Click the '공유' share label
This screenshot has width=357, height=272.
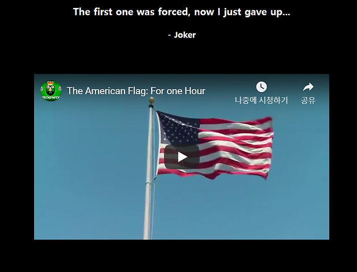click(x=308, y=100)
